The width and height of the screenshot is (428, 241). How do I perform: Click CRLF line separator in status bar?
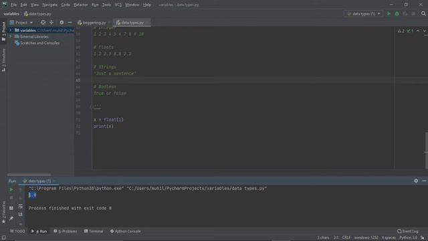(346, 238)
